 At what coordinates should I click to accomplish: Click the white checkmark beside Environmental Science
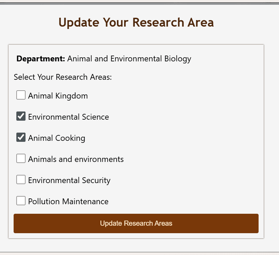click(x=21, y=116)
